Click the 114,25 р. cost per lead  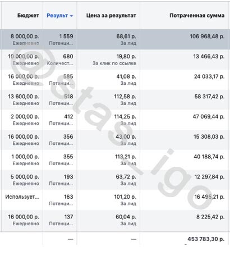pos(125,116)
